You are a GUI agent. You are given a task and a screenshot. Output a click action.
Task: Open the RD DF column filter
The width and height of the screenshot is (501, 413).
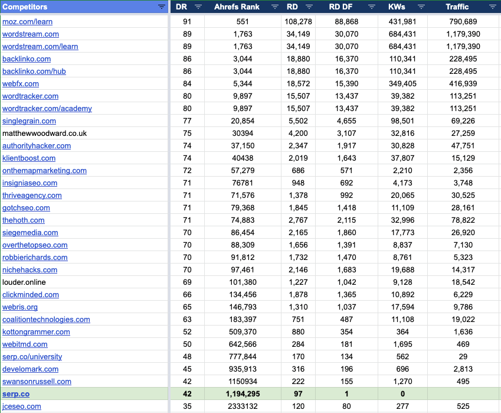(371, 6)
